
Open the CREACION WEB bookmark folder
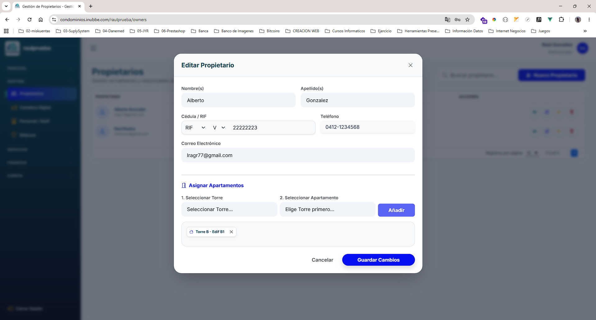[302, 31]
